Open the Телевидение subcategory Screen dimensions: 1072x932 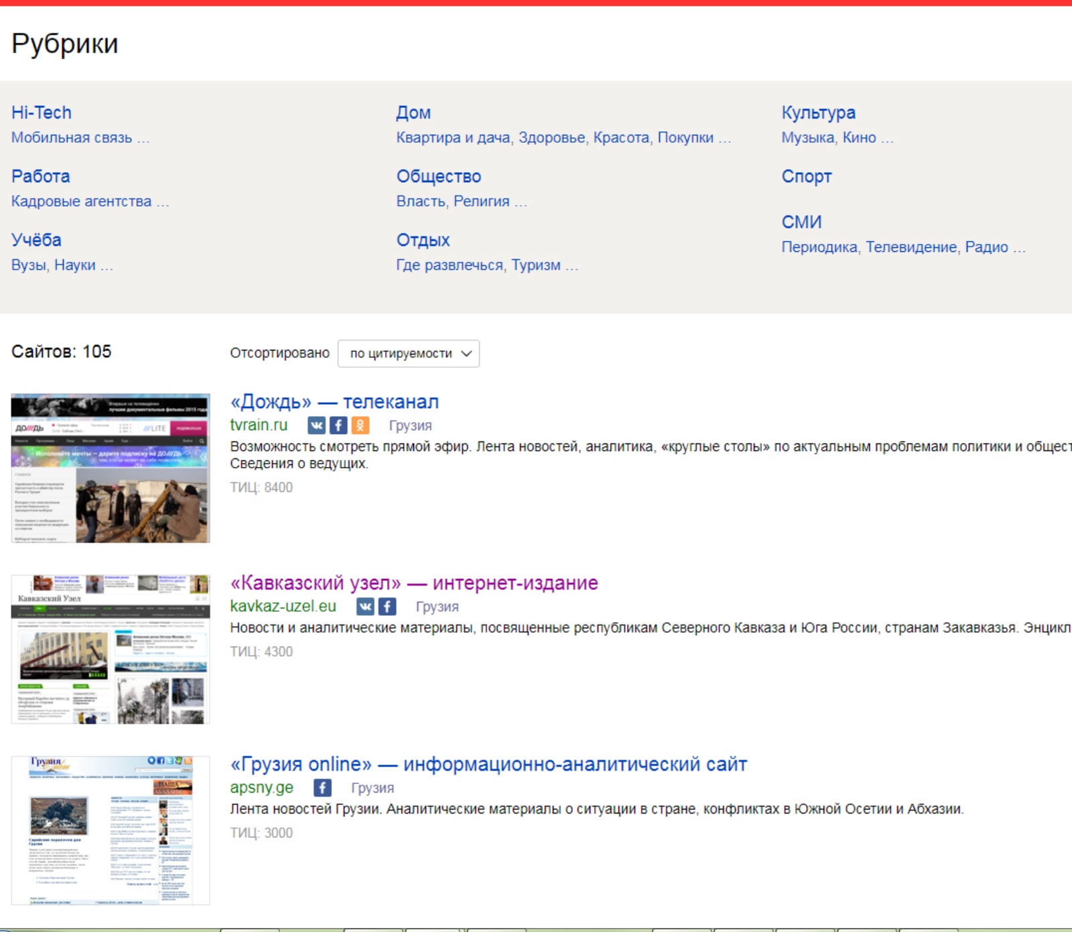(911, 247)
